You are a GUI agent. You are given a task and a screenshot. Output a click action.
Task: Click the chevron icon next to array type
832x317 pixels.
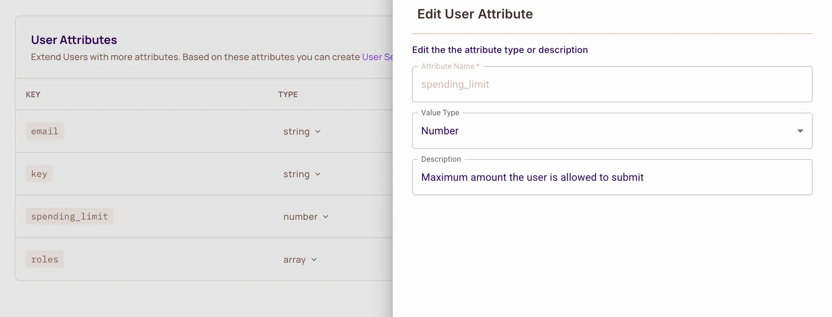pos(314,260)
